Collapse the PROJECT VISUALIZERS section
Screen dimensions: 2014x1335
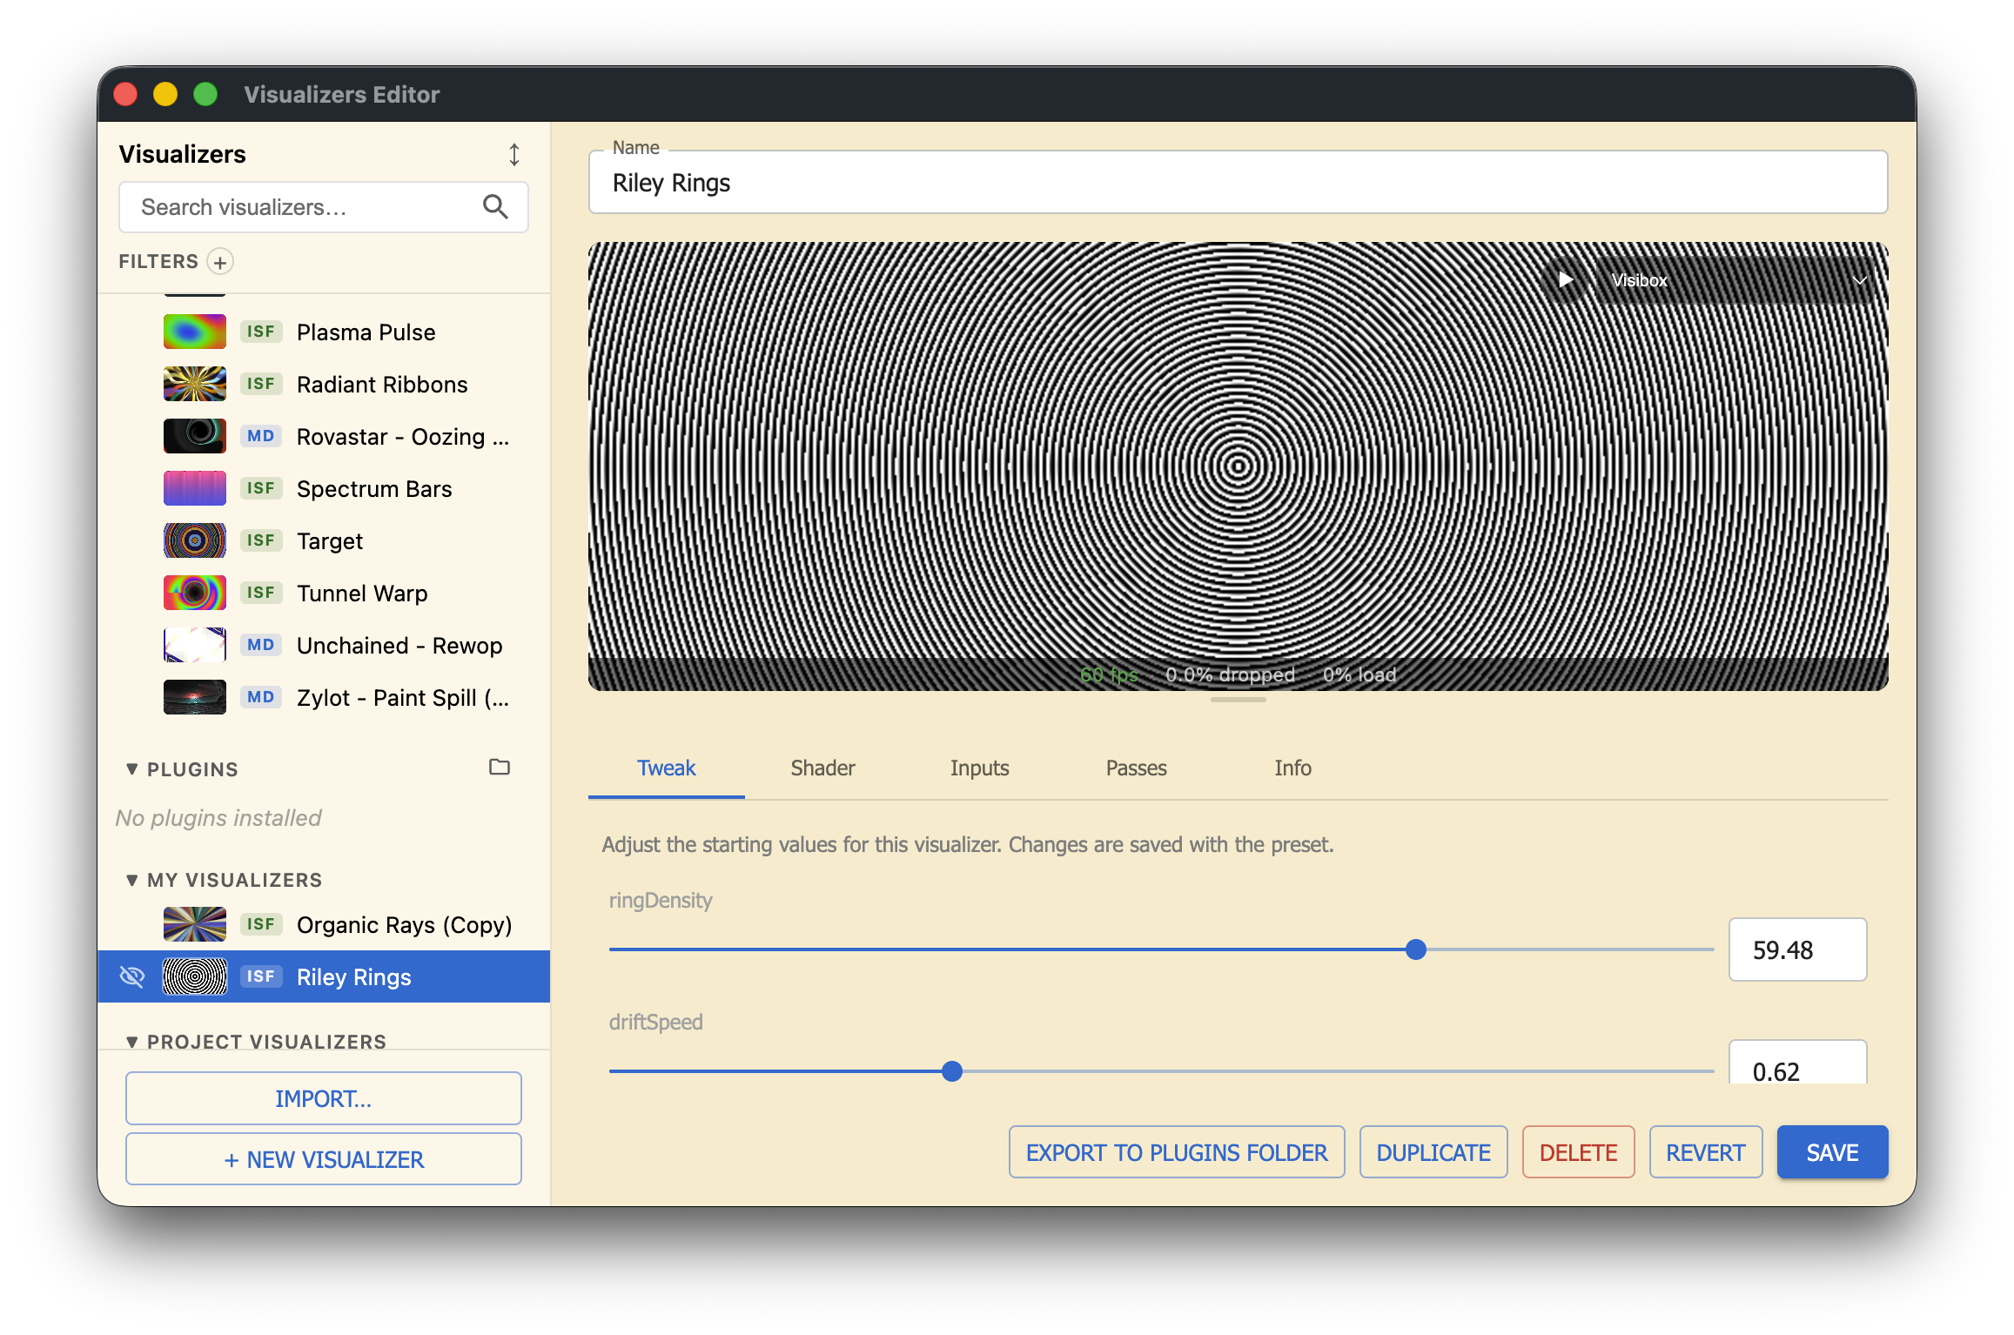(132, 1042)
